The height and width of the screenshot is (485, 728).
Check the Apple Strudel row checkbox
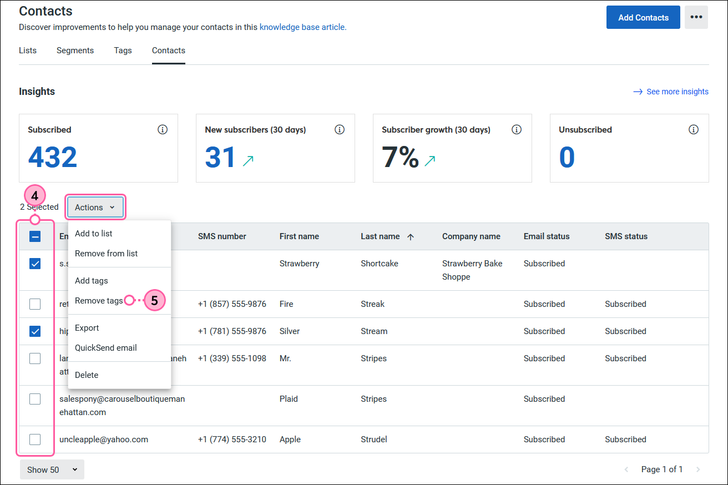35,439
